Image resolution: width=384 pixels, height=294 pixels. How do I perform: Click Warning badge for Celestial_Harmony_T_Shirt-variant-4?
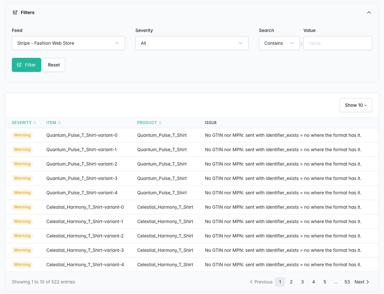click(x=22, y=265)
